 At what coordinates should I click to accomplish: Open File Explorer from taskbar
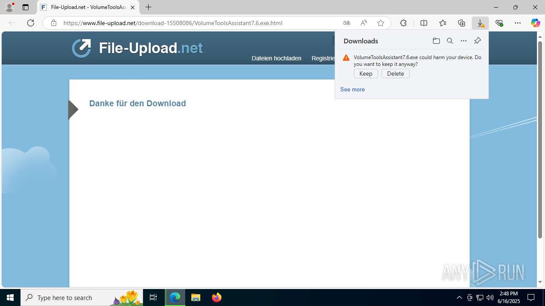click(x=196, y=297)
